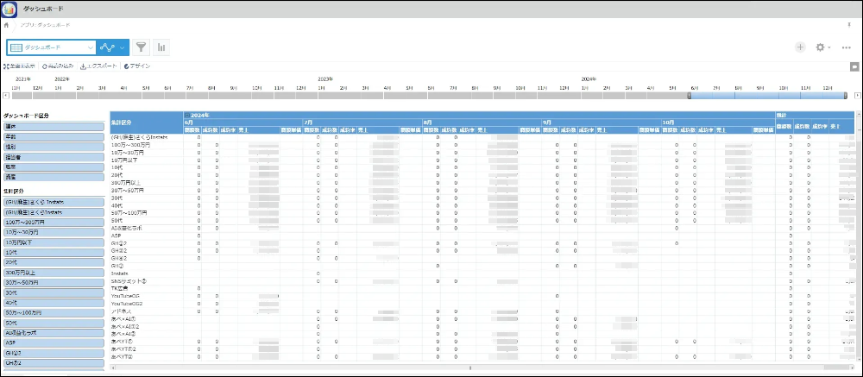
Task: Open the bar chart aggregate icon
Action: (x=161, y=48)
